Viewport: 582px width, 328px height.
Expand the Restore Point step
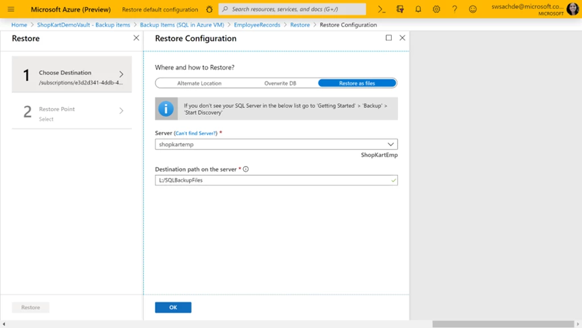(x=72, y=111)
